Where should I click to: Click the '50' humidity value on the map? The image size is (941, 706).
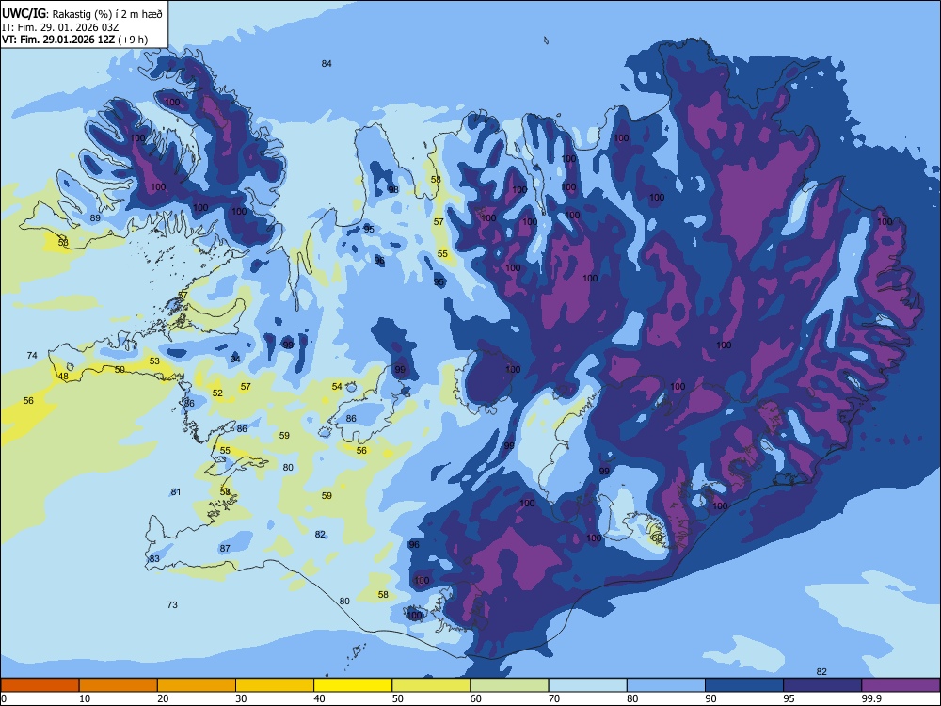point(120,369)
